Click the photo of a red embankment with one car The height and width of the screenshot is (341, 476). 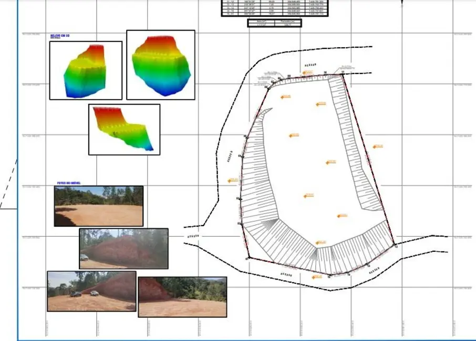click(x=123, y=248)
